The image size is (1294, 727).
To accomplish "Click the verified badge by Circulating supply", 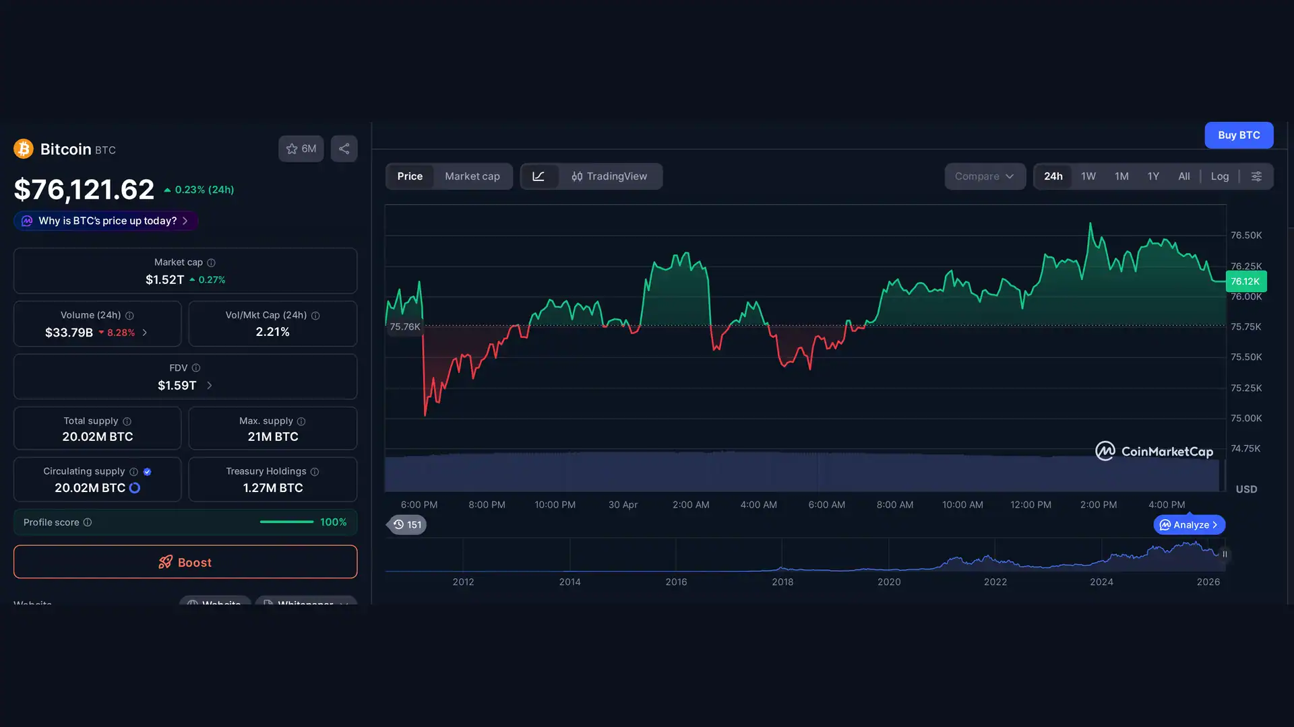I will [148, 472].
